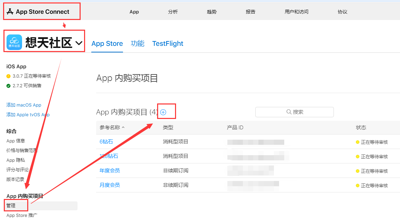400x220 pixels.
Task: Click status dot in 月度会员 row
Action: 358,186
